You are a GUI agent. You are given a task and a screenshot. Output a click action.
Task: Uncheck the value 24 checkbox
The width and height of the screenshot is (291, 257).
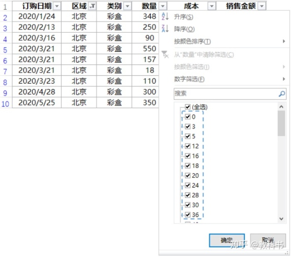click(x=188, y=185)
